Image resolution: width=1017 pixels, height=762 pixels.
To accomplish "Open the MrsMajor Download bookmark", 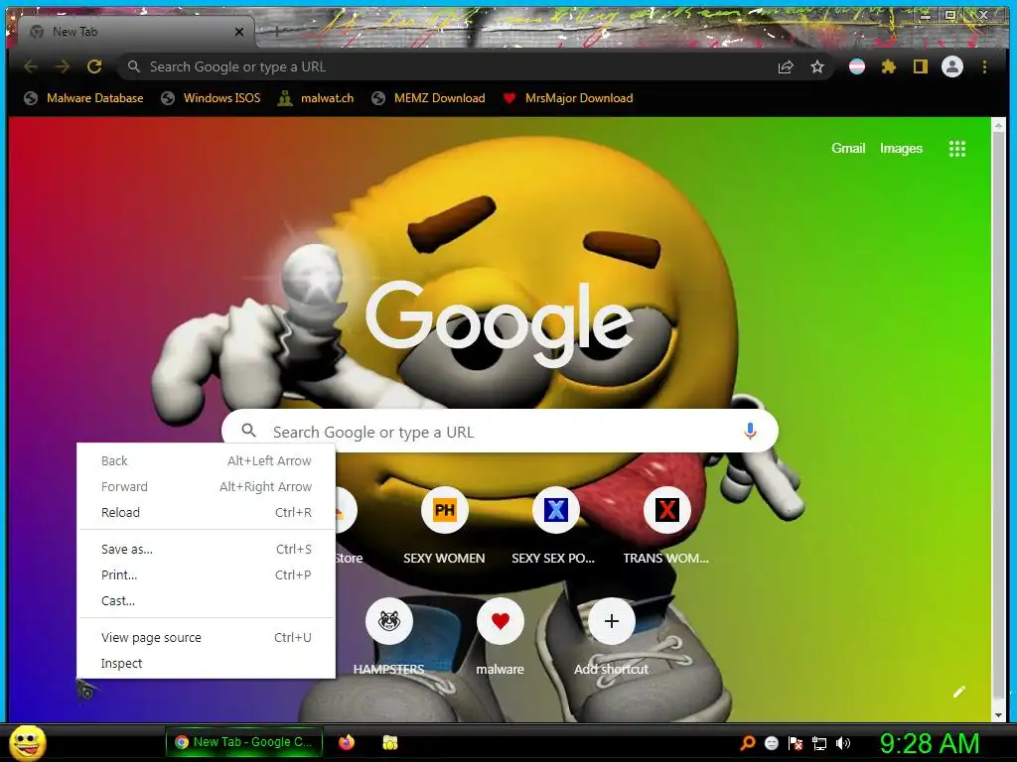I will click(568, 98).
